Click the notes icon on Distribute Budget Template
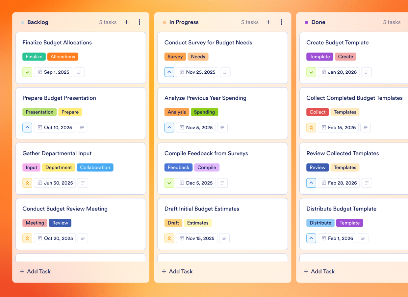 tap(363, 238)
